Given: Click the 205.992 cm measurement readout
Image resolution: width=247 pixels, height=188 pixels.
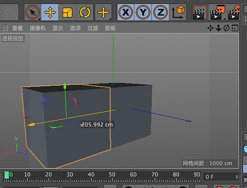Looking at the screenshot, I should tap(98, 125).
